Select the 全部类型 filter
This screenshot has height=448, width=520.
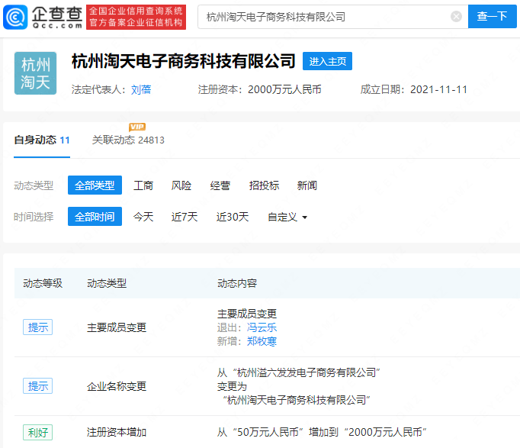tap(95, 185)
